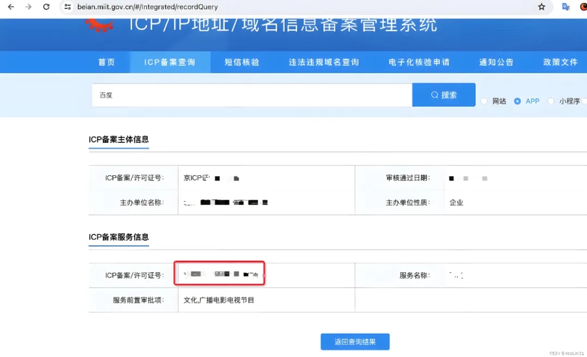Switch to the ICP备案查询 tab
This screenshot has height=357, width=587.
[x=170, y=62]
